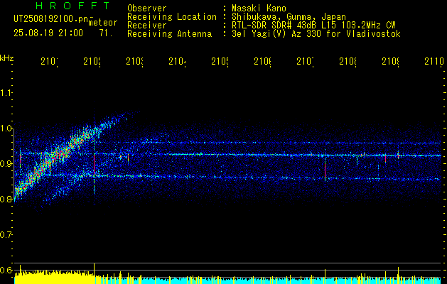
Task: Click the 2102 time axis label
Action: point(92,62)
